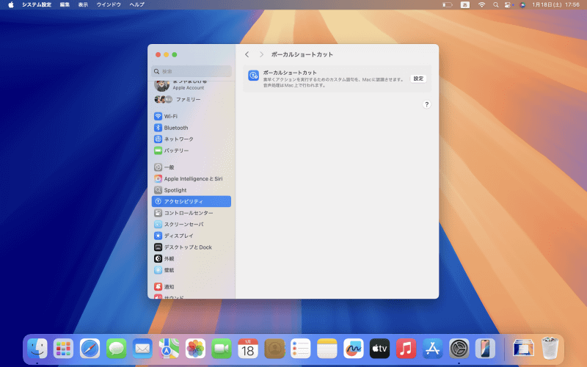This screenshot has height=367, width=587.
Task: Open the 表示 menu
Action: (x=83, y=4)
